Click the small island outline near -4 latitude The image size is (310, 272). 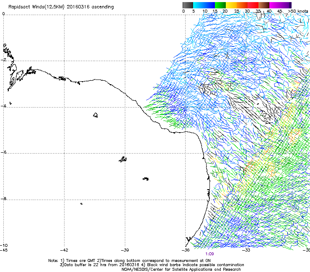point(96,115)
